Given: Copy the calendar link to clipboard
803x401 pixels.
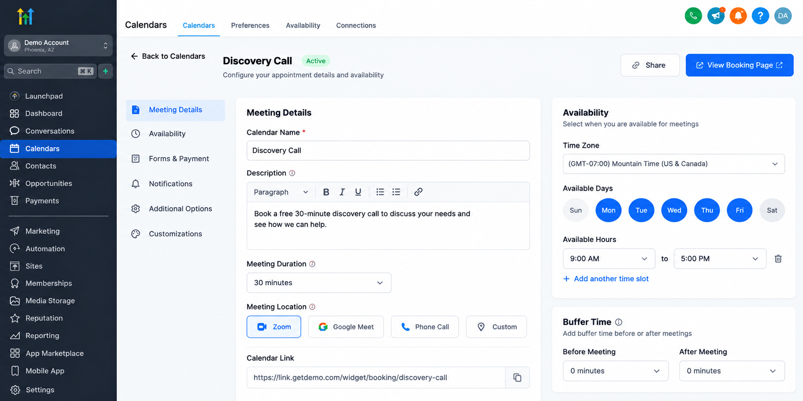Looking at the screenshot, I should (517, 377).
